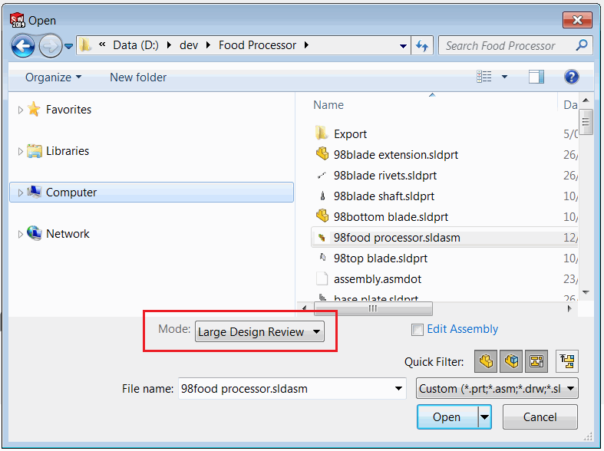This screenshot has height=451, width=604.
Task: Click the New folder button
Action: point(138,77)
